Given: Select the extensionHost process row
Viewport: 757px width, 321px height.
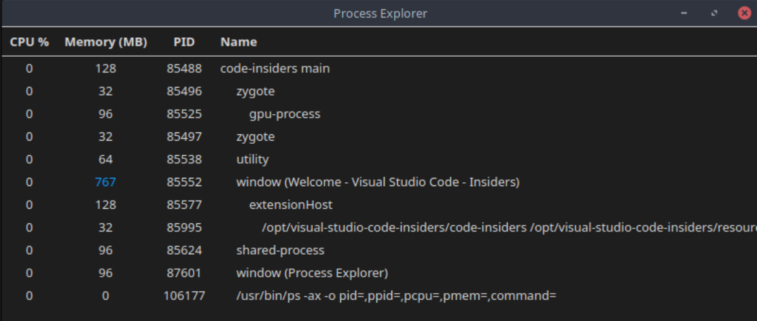Looking at the screenshot, I should pos(379,205).
